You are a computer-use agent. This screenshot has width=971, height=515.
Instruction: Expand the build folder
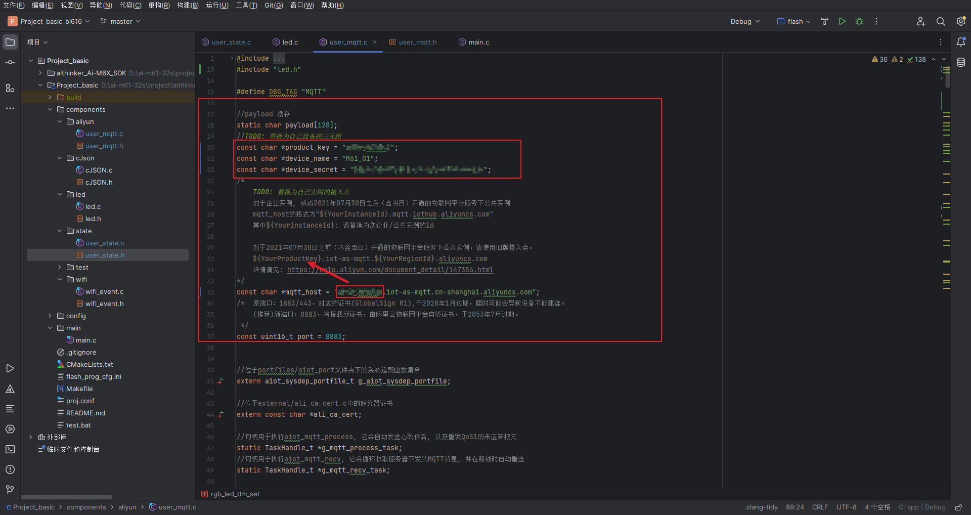[50, 97]
